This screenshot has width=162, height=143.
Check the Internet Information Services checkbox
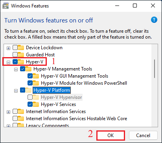(x=15, y=111)
